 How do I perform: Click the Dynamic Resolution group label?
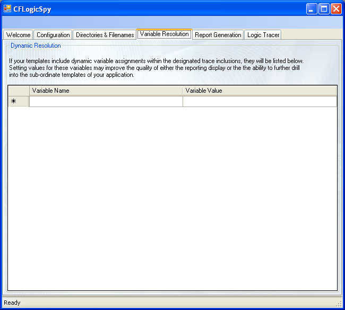point(36,46)
